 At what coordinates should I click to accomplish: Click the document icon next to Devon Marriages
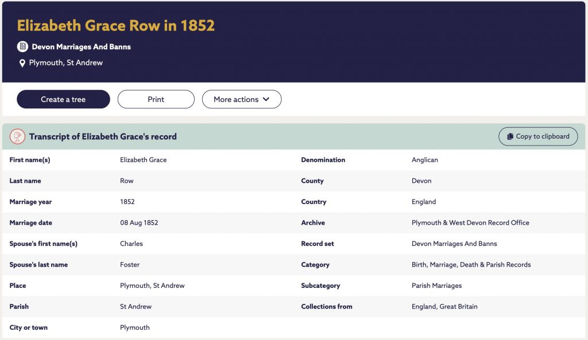coord(22,46)
